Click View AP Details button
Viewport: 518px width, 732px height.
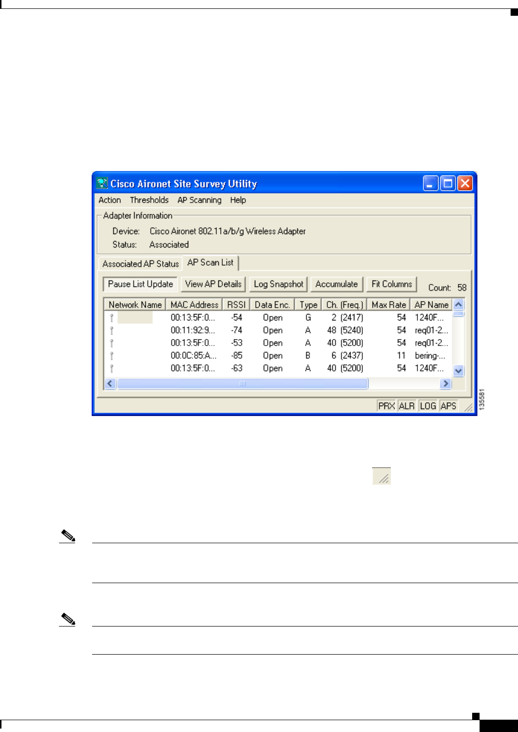tap(213, 284)
